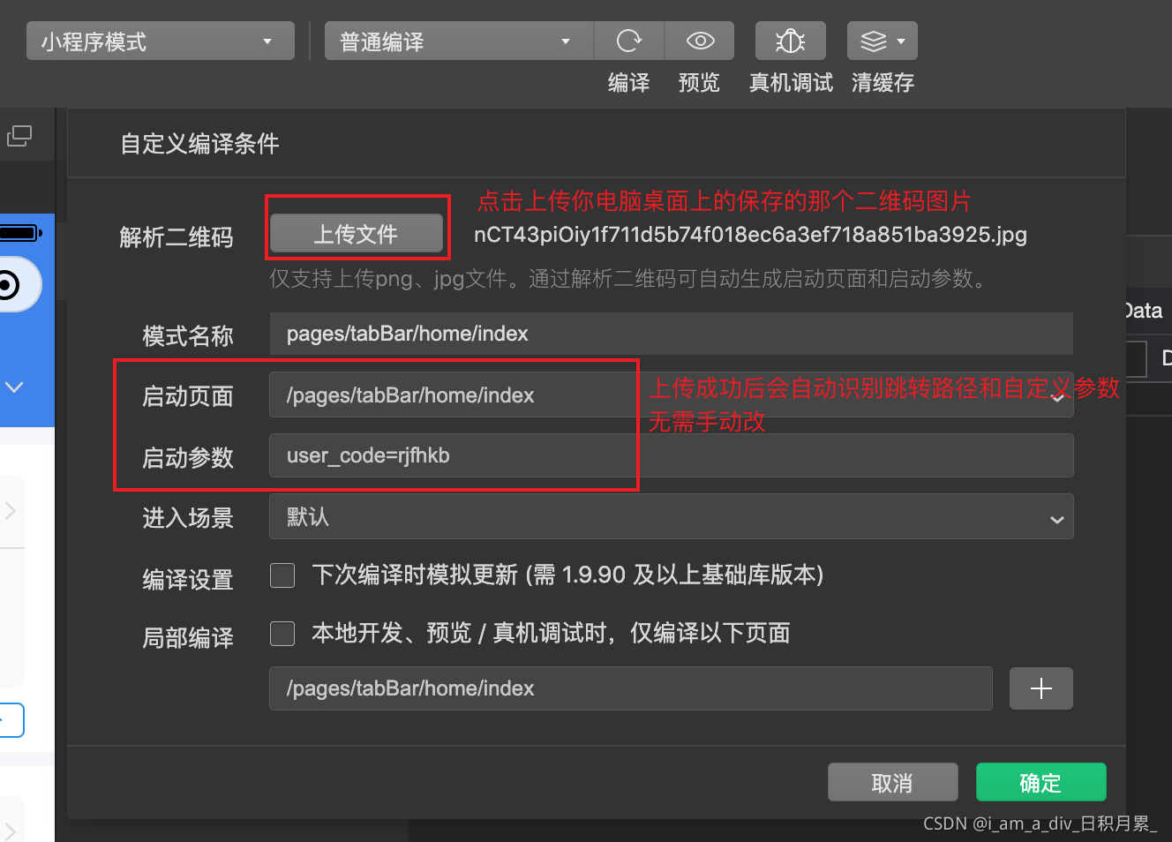Screen dimensions: 1172x842
Task: Open the 小程序模式 mode dropdown
Action: [161, 41]
